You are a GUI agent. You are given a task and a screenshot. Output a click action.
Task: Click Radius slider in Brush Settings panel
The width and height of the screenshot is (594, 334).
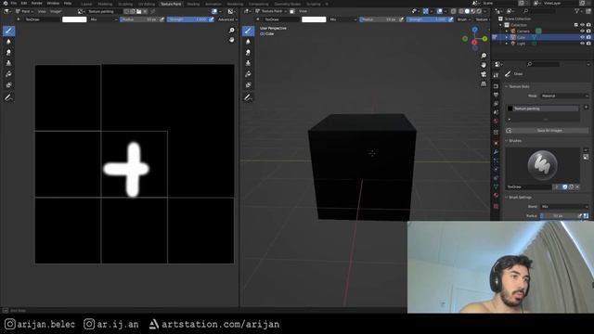(x=559, y=215)
